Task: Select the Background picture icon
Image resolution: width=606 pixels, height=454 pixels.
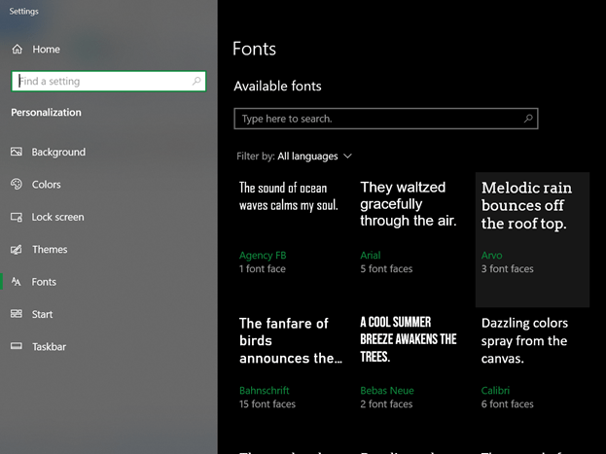Action: (x=17, y=152)
